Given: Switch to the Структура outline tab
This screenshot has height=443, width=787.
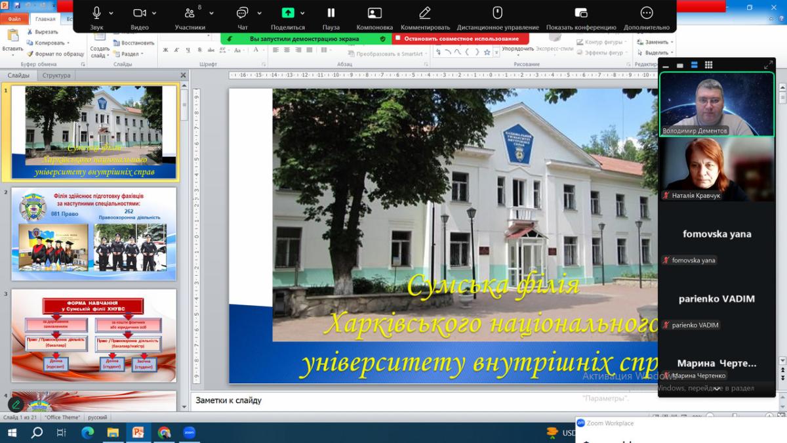Looking at the screenshot, I should [x=56, y=75].
